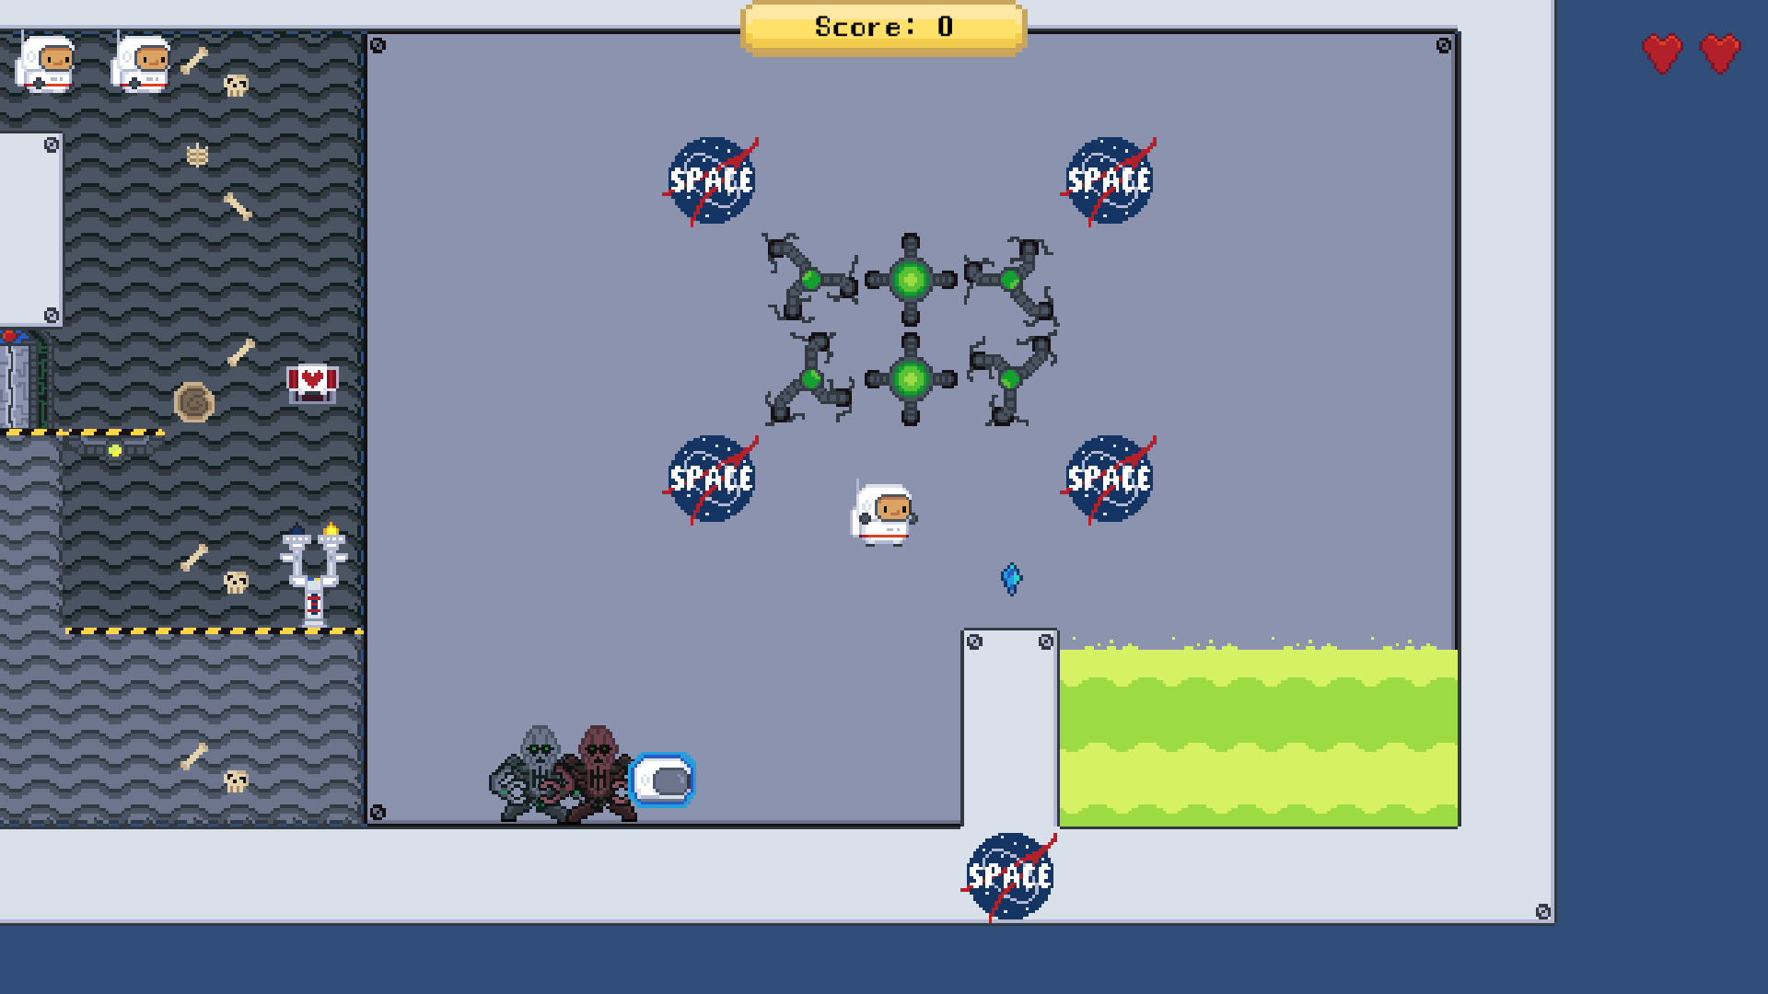Click the heart health crate

[312, 384]
